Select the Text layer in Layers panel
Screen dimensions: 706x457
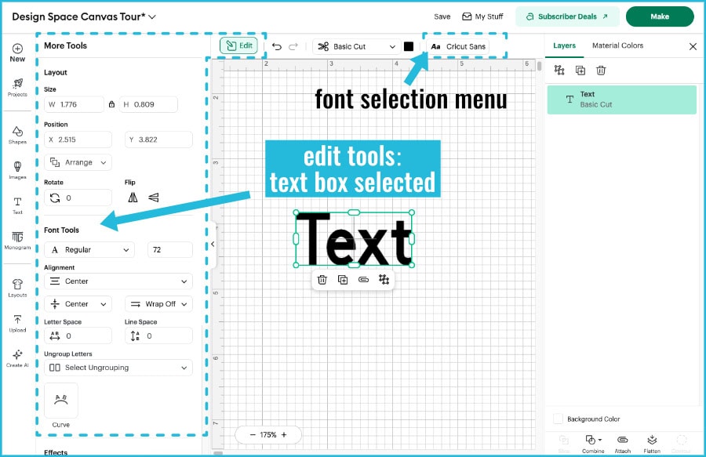(622, 100)
